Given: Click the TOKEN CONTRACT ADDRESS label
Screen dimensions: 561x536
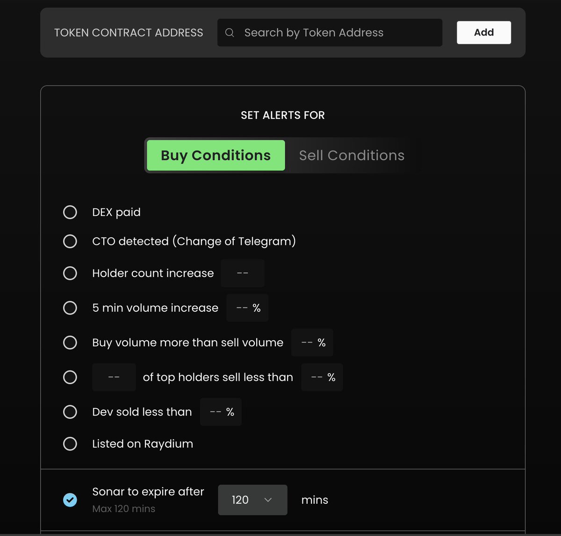Looking at the screenshot, I should (129, 33).
